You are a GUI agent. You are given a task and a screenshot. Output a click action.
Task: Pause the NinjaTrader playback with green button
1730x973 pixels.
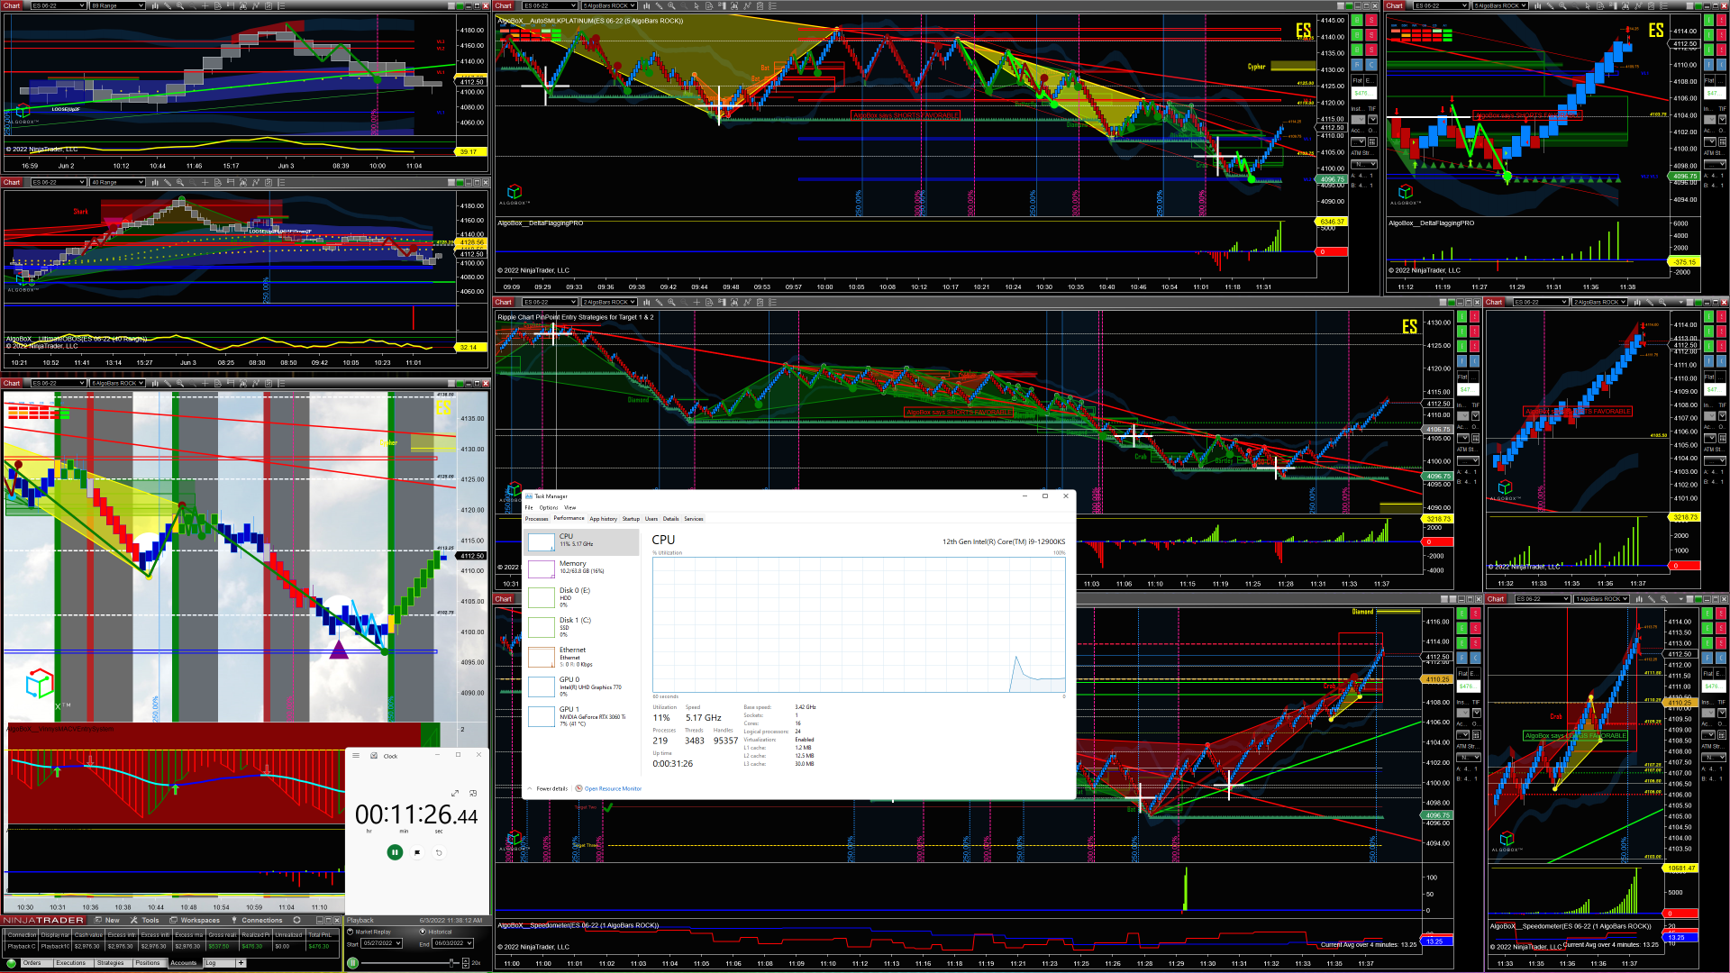point(353,963)
